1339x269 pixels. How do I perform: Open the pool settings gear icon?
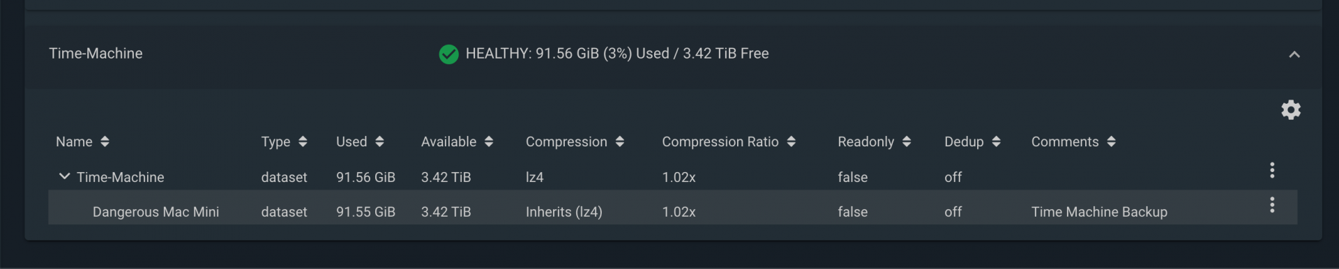point(1291,110)
